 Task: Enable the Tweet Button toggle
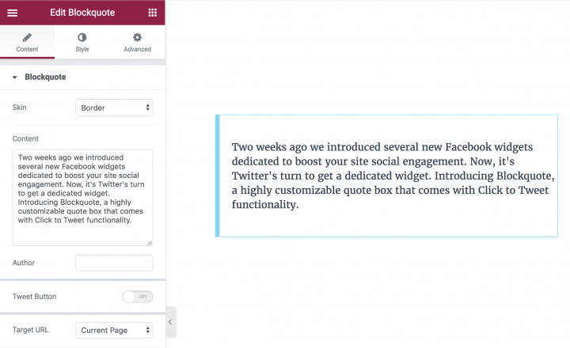pos(137,297)
